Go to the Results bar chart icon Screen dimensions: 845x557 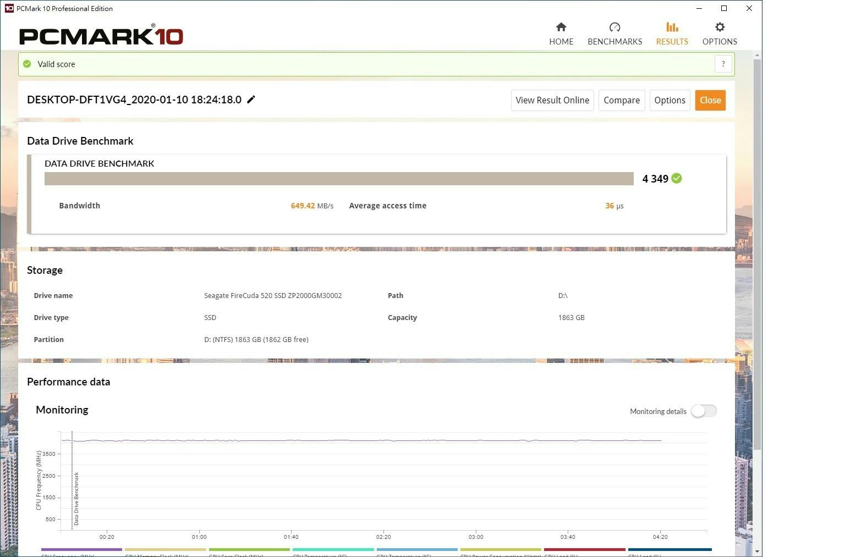(x=672, y=27)
